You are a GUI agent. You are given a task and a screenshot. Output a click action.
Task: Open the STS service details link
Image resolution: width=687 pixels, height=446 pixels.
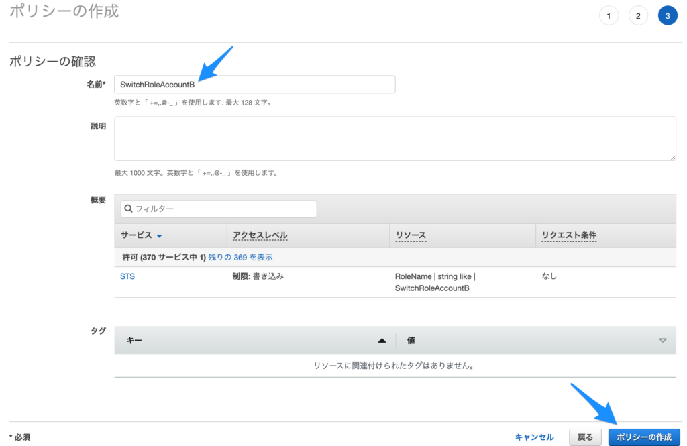tap(127, 276)
